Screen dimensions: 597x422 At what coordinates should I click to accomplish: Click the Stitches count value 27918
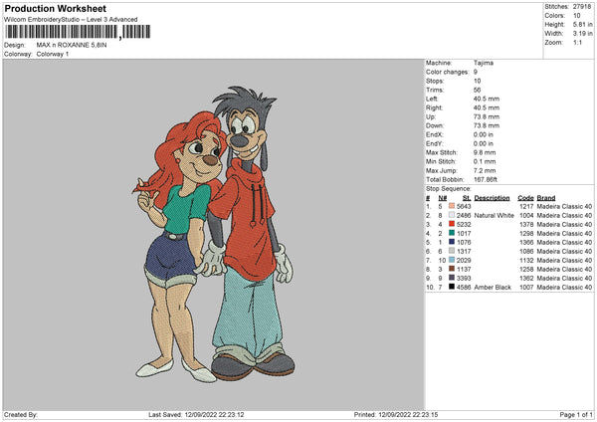click(x=582, y=6)
